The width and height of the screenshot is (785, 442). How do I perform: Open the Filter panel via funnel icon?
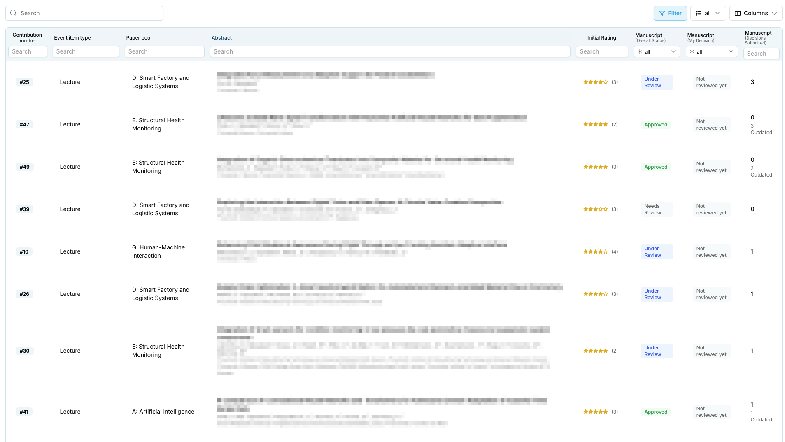tap(662, 13)
